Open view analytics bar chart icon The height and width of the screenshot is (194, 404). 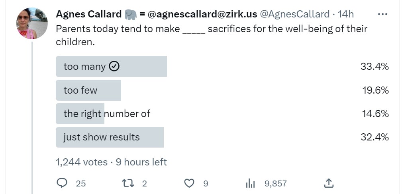click(250, 183)
